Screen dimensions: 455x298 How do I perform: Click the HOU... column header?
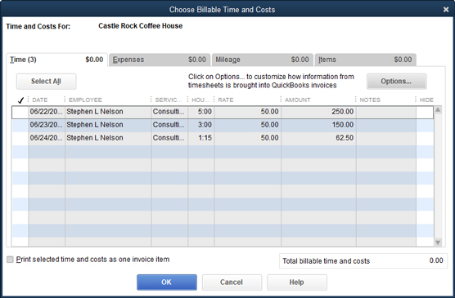pyautogui.click(x=200, y=100)
